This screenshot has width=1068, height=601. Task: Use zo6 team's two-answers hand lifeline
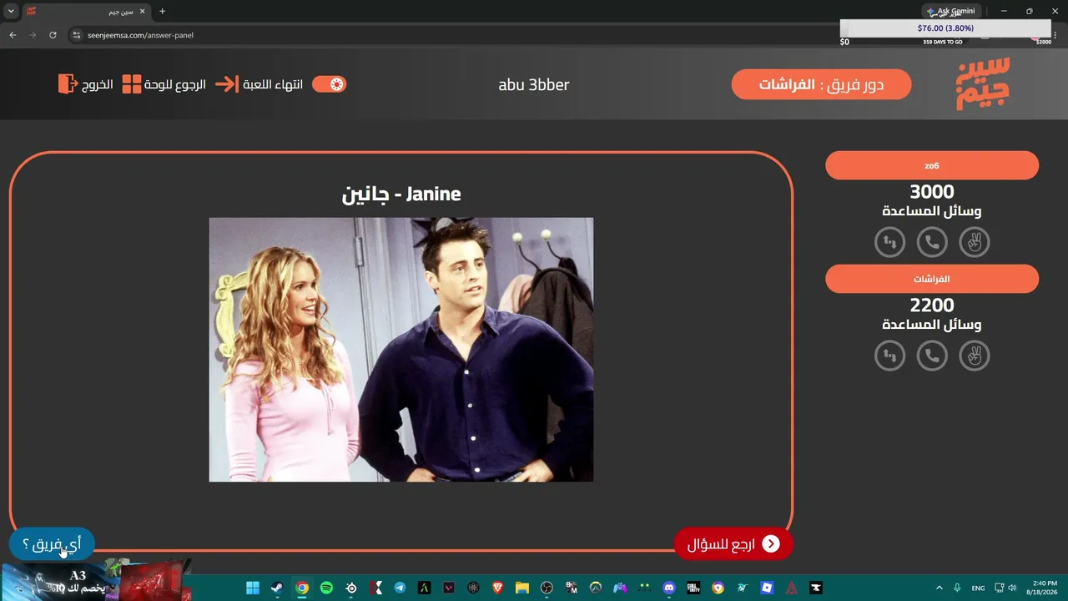[974, 242]
